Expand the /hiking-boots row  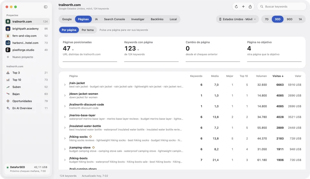click(x=65, y=160)
